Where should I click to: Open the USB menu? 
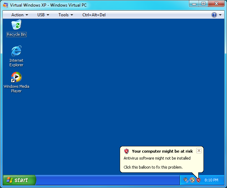tap(43, 15)
